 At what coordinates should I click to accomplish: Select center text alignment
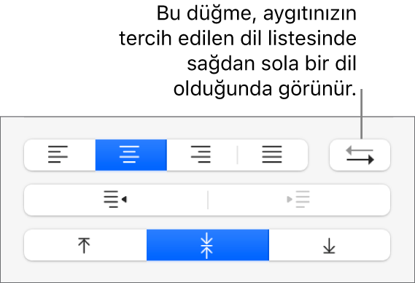click(131, 155)
